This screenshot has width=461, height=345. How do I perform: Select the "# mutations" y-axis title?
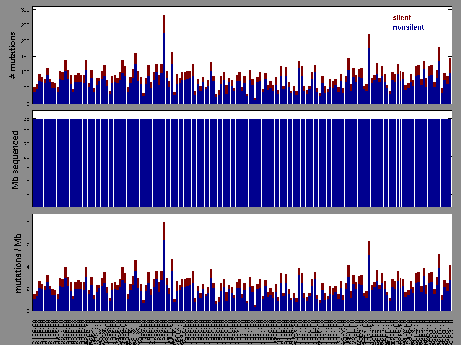point(13,56)
